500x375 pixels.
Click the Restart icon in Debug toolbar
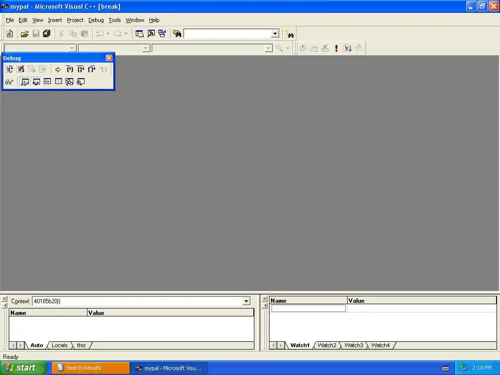[9, 69]
